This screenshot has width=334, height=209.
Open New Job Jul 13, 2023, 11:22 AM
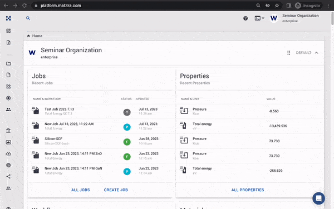point(69,124)
